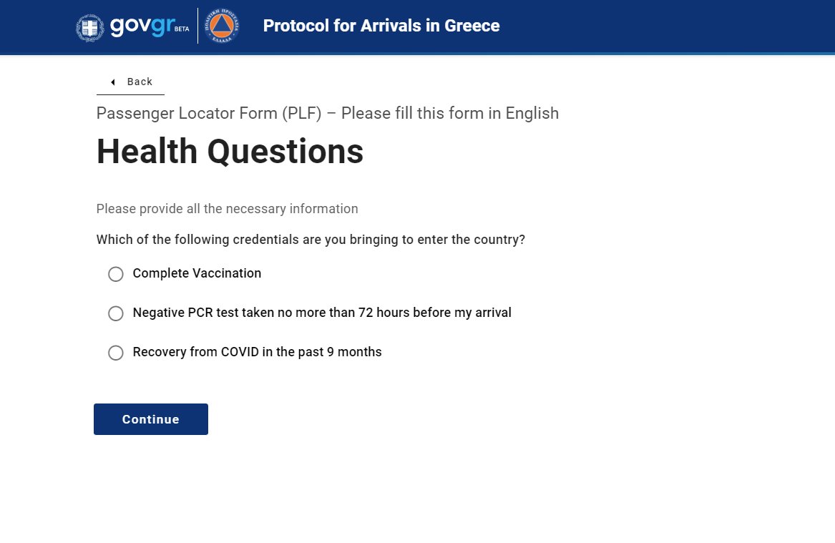Click the "72 hours before my arrival" label text
Viewport: 835px width, 543px height.
[429, 313]
